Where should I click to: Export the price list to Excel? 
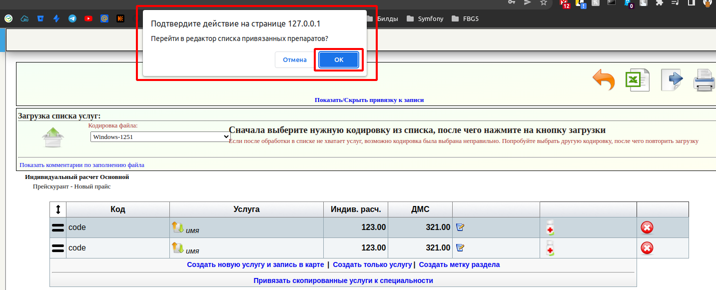pos(637,80)
